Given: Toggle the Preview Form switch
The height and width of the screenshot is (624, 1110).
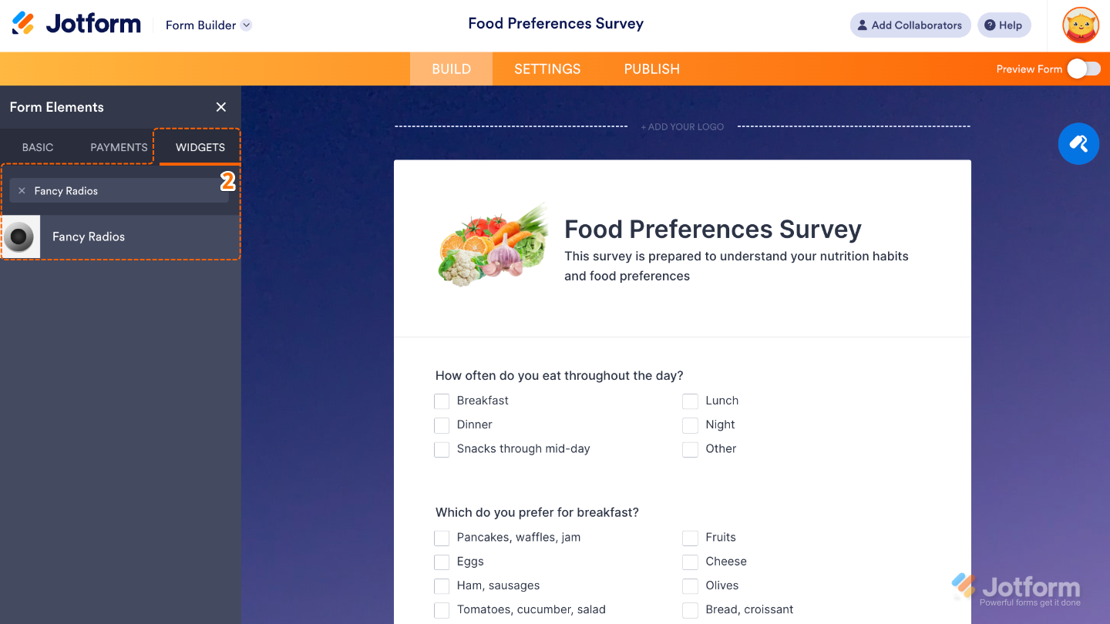Looking at the screenshot, I should [1084, 69].
